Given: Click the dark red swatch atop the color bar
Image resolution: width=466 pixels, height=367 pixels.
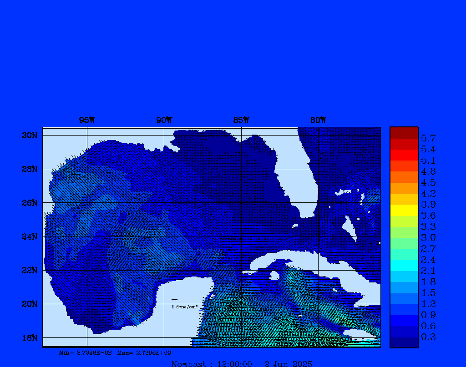Looking at the screenshot, I should click(404, 132).
